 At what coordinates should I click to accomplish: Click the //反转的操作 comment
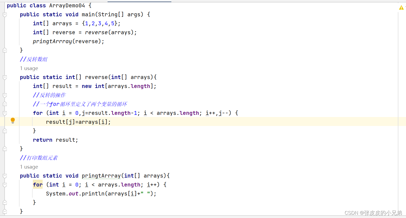(x=49, y=95)
